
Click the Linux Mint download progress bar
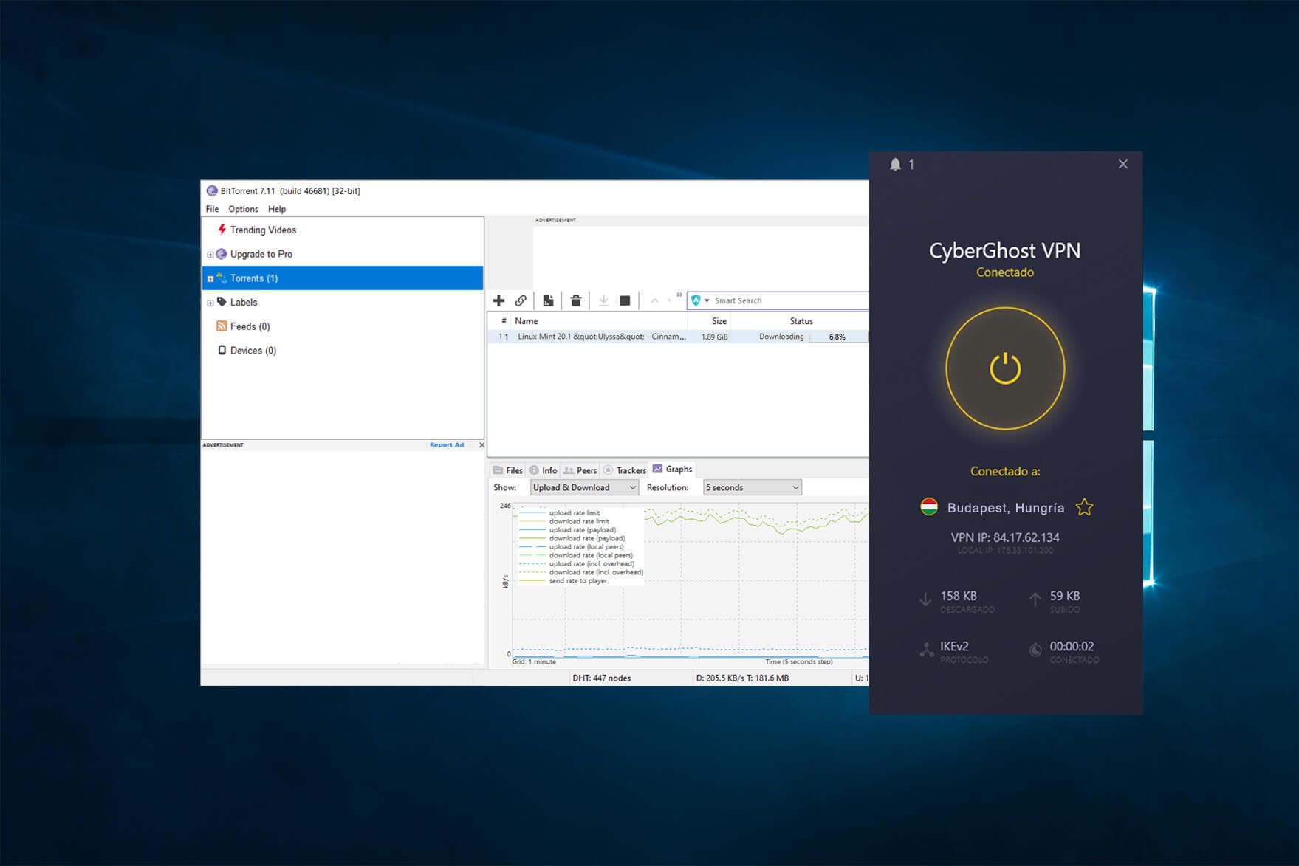pyautogui.click(x=838, y=337)
